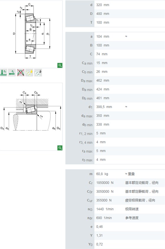Enlarge the bearing cross-section drawing via magnifier

60,65
